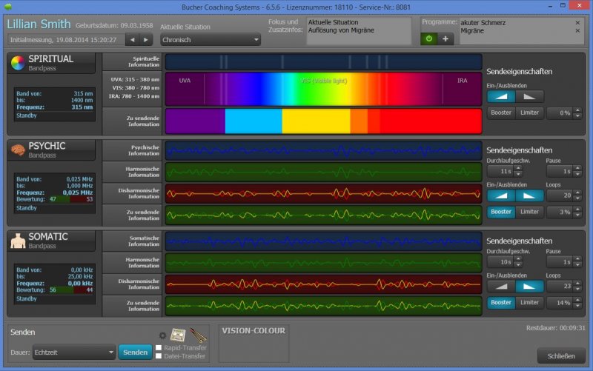593x371 pixels.
Task: Click the Psychic brain icon
Action: coord(18,150)
